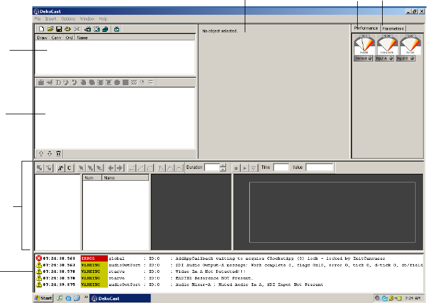The height and width of the screenshot is (303, 427).
Task: Click the 'No object selected.' text
Action: (220, 31)
